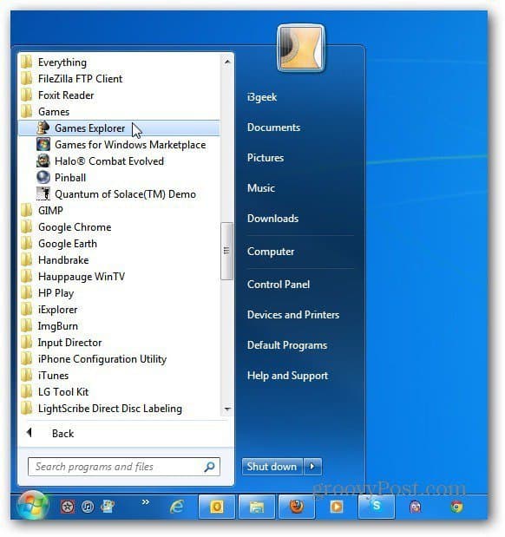Viewport: 505px width, 537px height.
Task: Open the Input Director folder
Action: click(x=61, y=343)
